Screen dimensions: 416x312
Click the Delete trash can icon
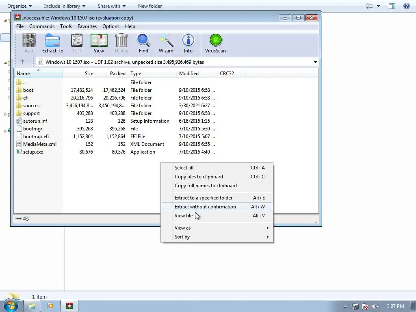click(x=121, y=43)
